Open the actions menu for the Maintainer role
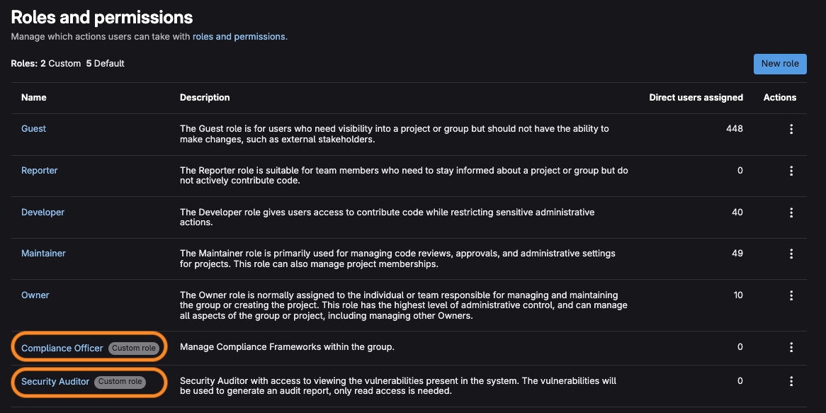The image size is (826, 413). click(x=791, y=254)
